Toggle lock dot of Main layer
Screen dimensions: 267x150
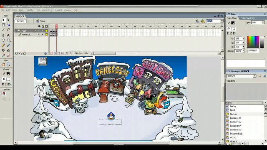click(43, 31)
